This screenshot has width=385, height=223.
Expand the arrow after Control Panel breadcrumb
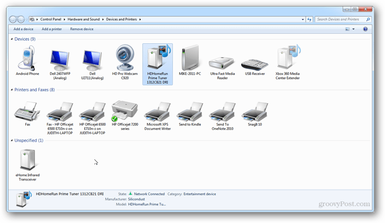coord(64,19)
